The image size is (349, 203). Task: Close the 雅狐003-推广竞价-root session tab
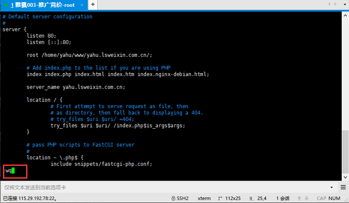pyautogui.click(x=81, y=5)
